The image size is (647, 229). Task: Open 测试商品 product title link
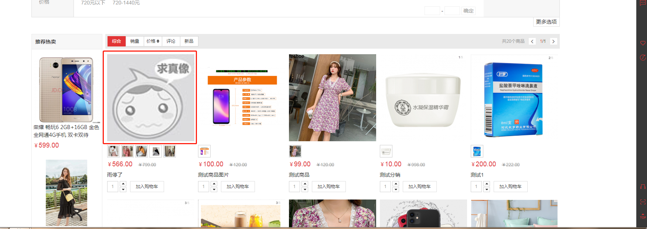pyautogui.click(x=299, y=175)
